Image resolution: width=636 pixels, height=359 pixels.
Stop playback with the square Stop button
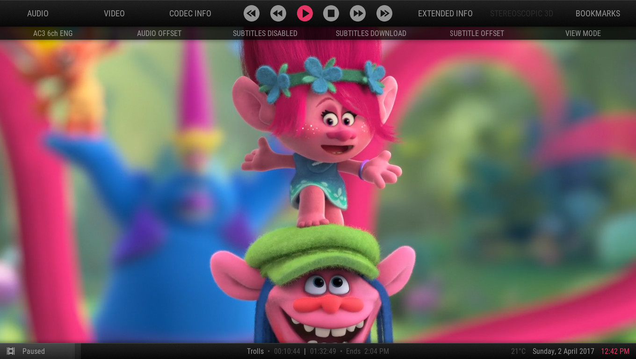[x=331, y=14]
